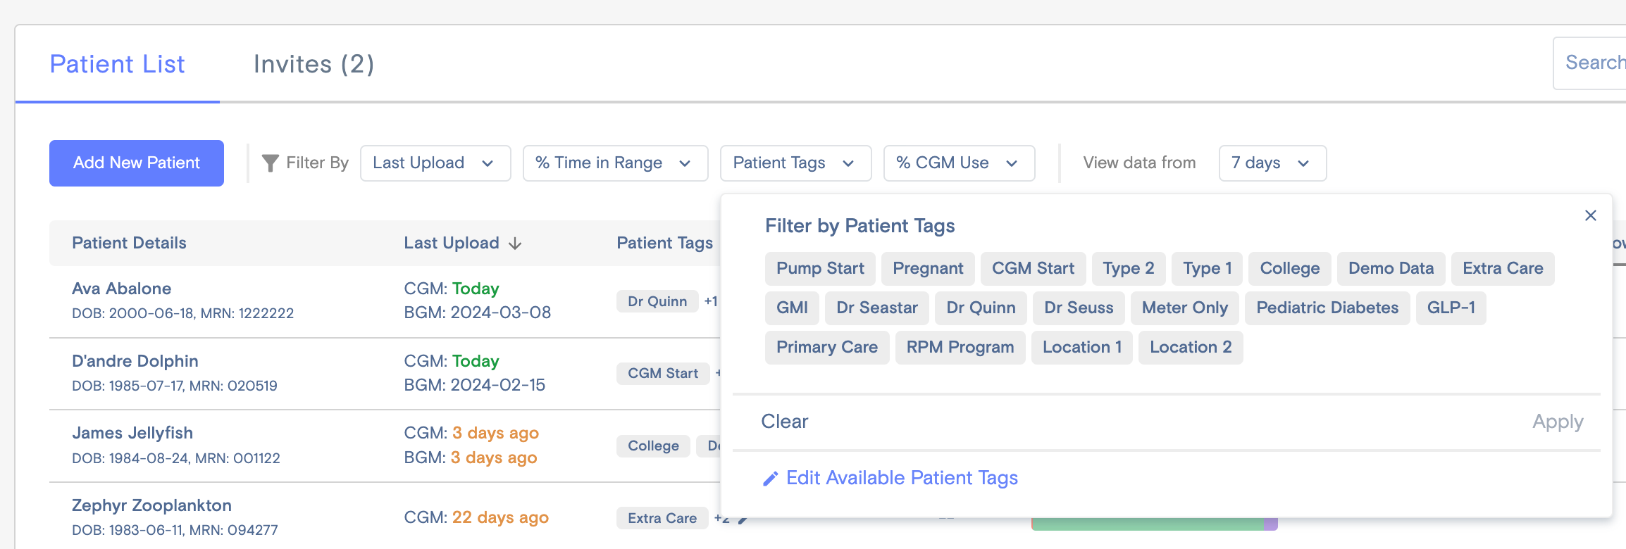Click Clear to reset tag filters
This screenshot has height=549, width=1626.
pyautogui.click(x=785, y=421)
